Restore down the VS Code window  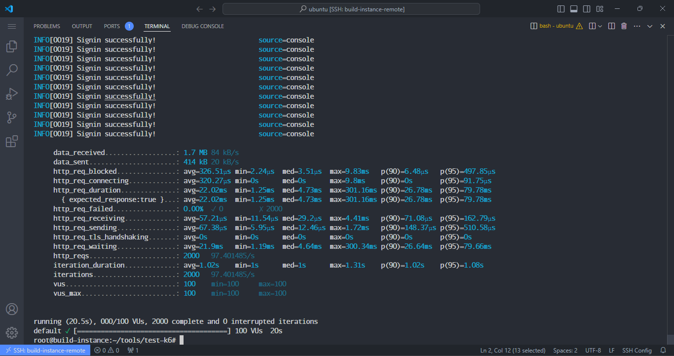tap(640, 9)
